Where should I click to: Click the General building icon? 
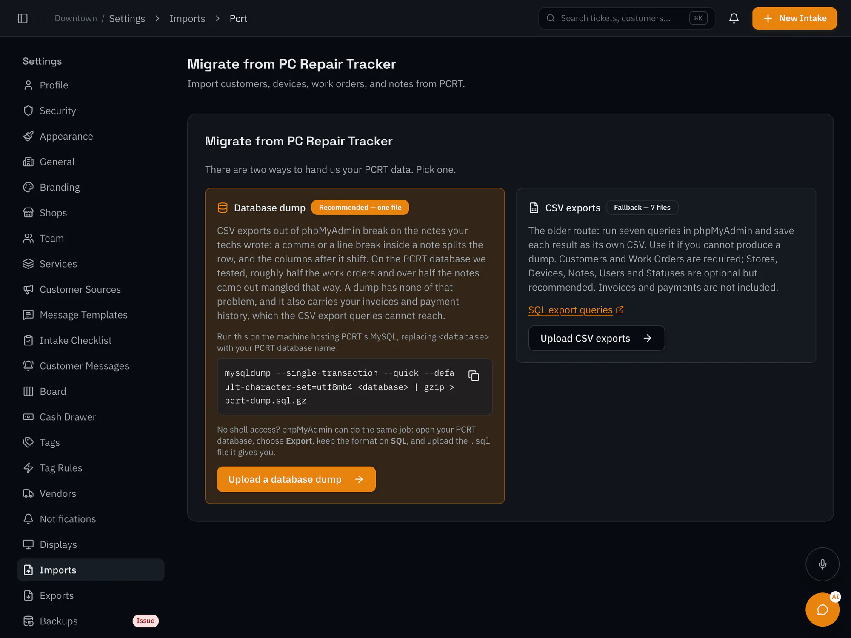click(x=29, y=162)
